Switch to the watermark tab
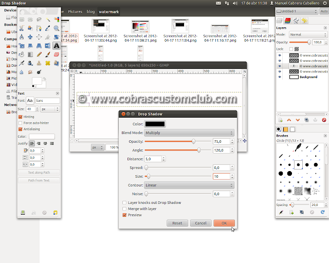Viewport: 329px width, 263px height. 109,12
